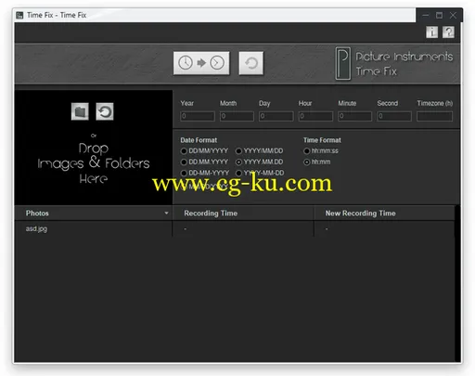475x376 pixels.
Task: Select YYYY/MM/DD date format
Action: pos(238,151)
